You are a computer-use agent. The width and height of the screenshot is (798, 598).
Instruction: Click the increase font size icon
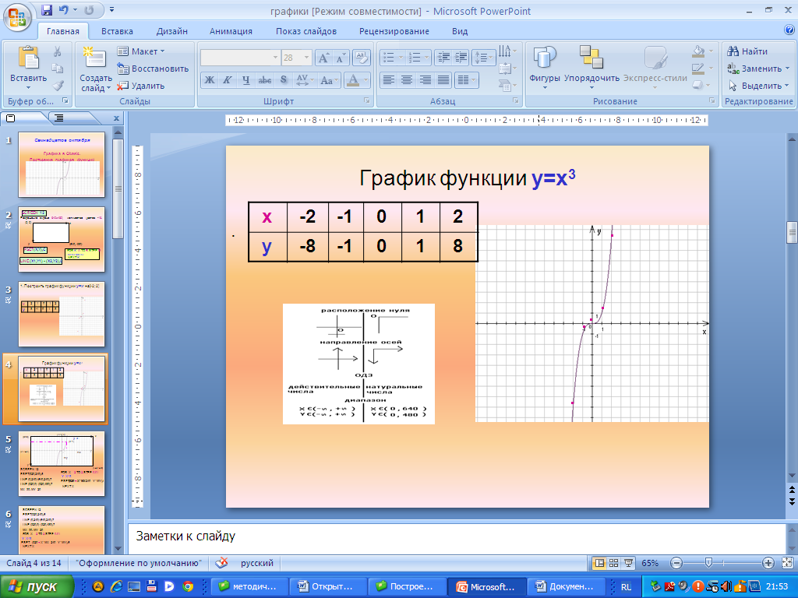324,58
